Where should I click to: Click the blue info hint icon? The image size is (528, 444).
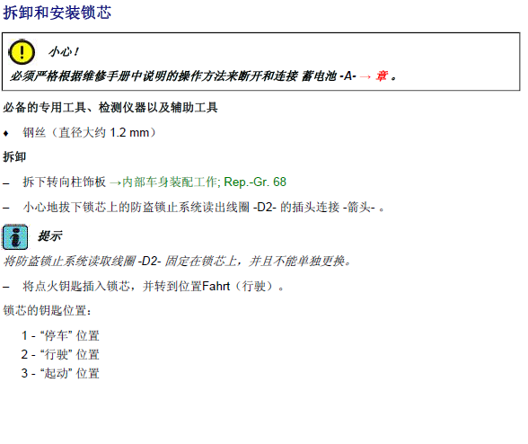click(15, 237)
